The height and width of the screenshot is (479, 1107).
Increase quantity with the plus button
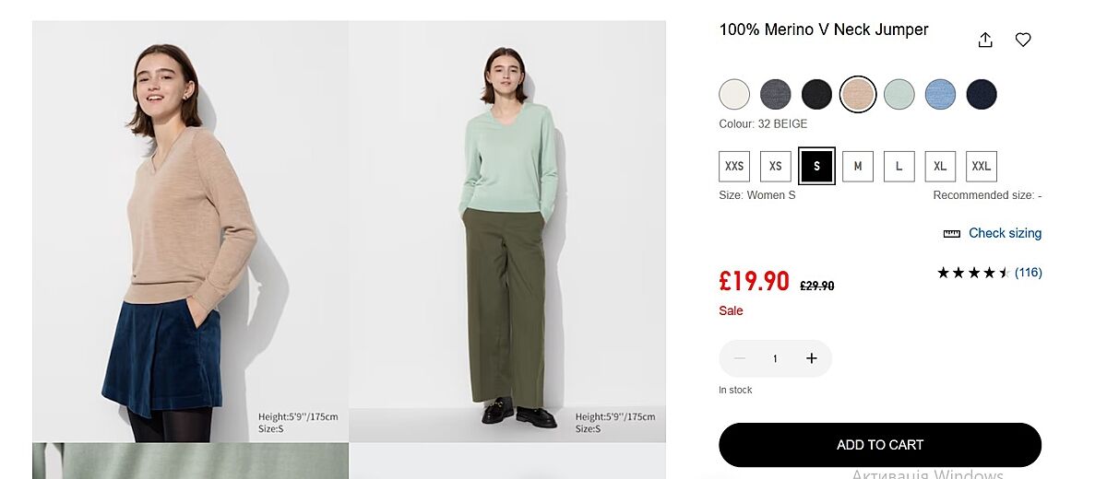pyautogui.click(x=812, y=358)
